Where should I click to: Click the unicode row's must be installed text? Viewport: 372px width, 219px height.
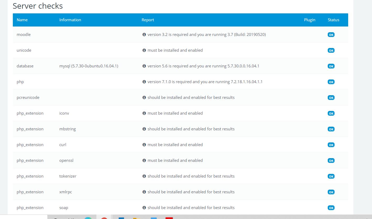175,50
